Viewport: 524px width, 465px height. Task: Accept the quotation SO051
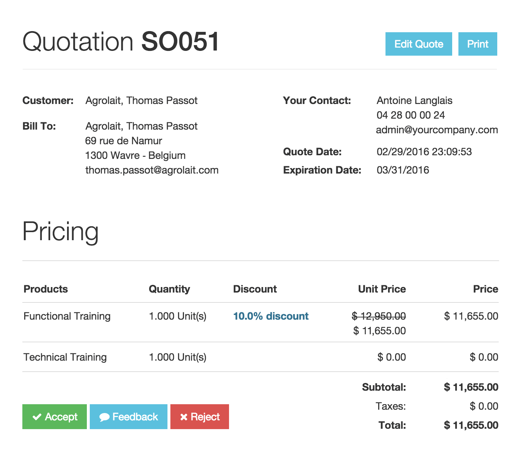pyautogui.click(x=54, y=416)
